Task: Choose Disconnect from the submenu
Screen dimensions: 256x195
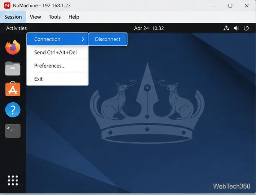Action: point(108,39)
